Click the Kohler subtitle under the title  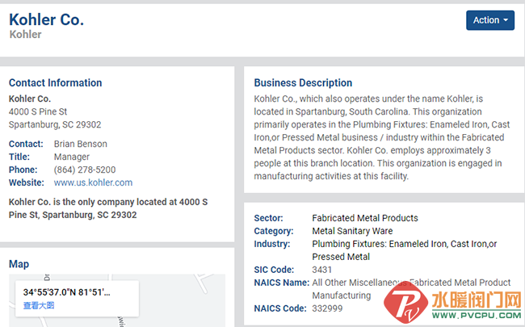click(26, 34)
